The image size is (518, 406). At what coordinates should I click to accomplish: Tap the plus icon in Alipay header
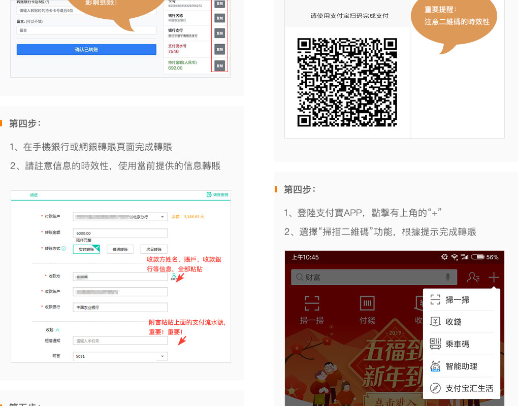494,277
